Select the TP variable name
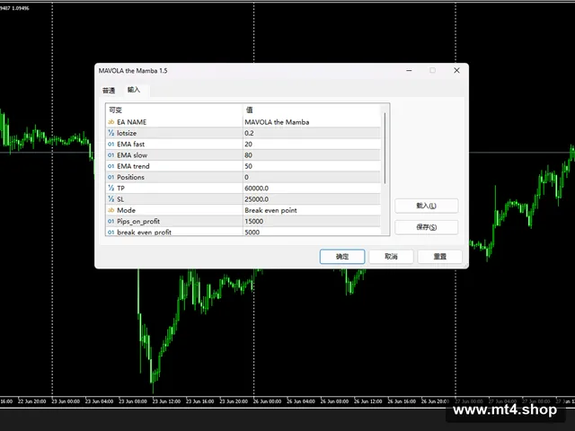This screenshot has width=575, height=431. 120,188
